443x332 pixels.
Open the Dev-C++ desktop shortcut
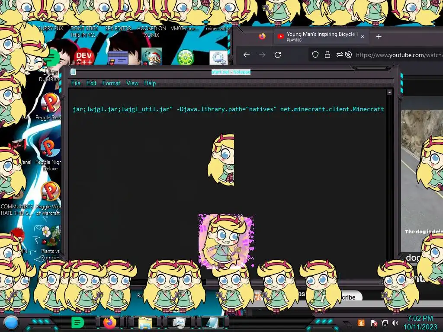[x=84, y=57]
